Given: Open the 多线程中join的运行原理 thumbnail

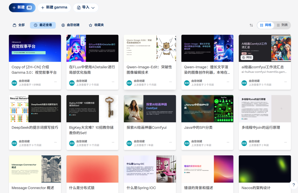Looking at the screenshot, I should (x=265, y=109).
